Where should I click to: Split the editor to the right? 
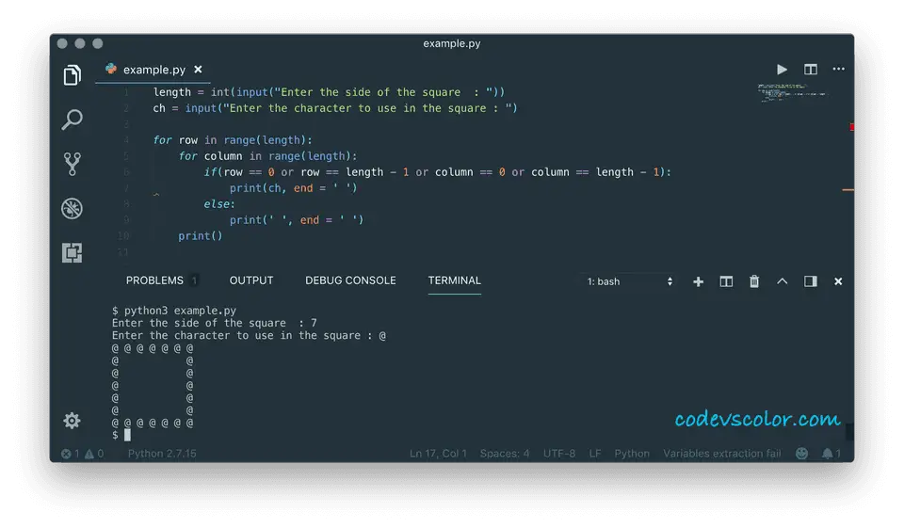tap(811, 69)
